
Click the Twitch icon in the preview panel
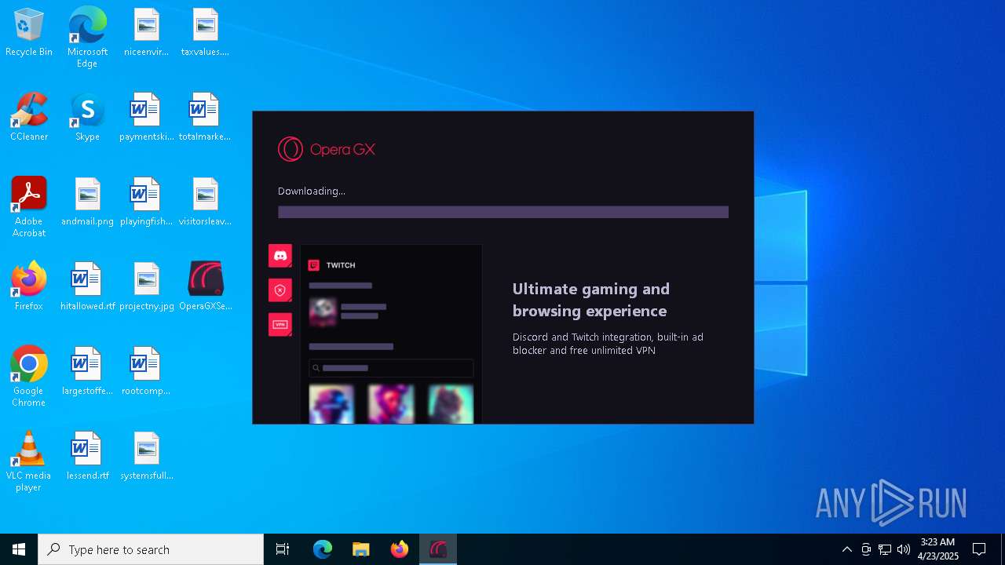pyautogui.click(x=313, y=265)
